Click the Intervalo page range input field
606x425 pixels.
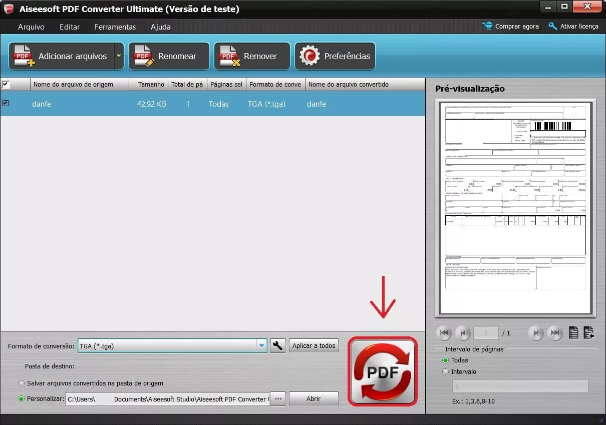pos(520,386)
